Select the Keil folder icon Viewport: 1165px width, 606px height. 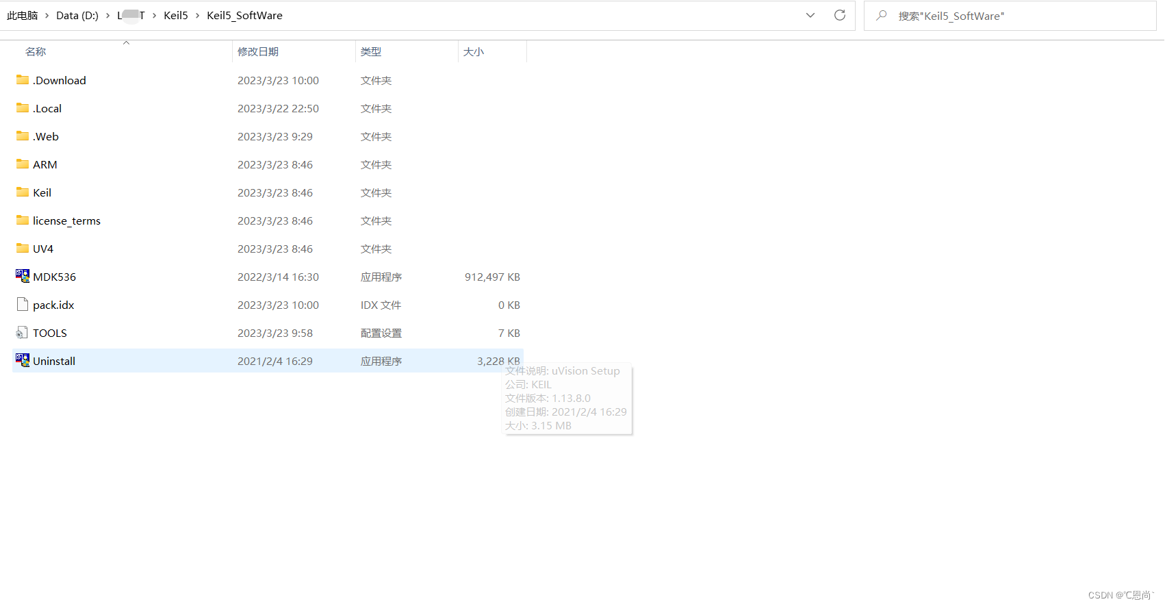click(x=23, y=192)
